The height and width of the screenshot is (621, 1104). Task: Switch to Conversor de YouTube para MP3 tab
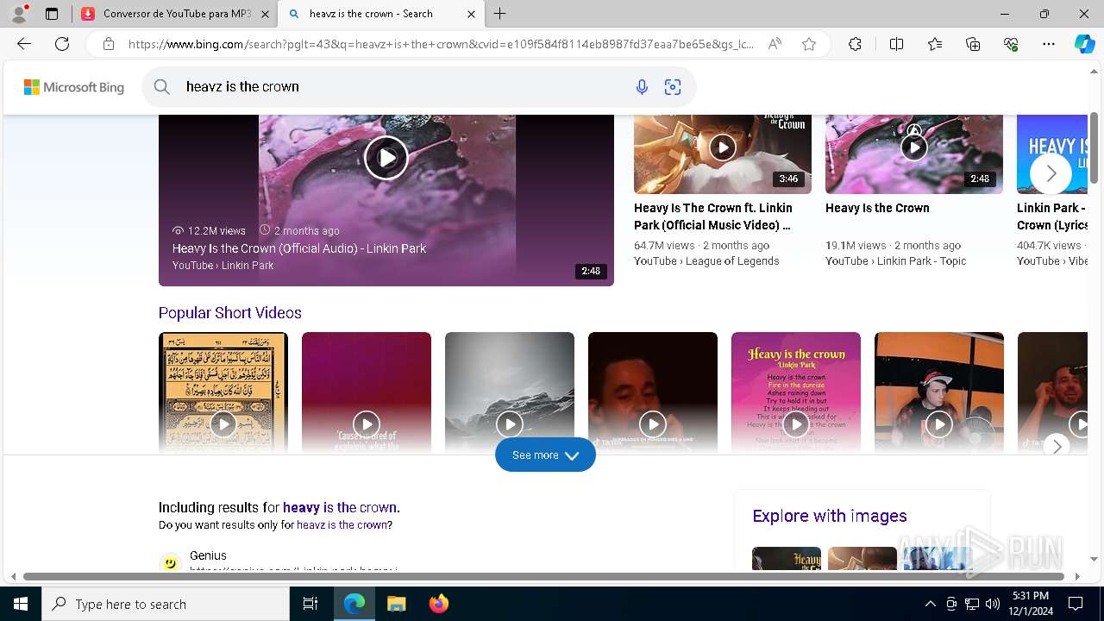(175, 14)
